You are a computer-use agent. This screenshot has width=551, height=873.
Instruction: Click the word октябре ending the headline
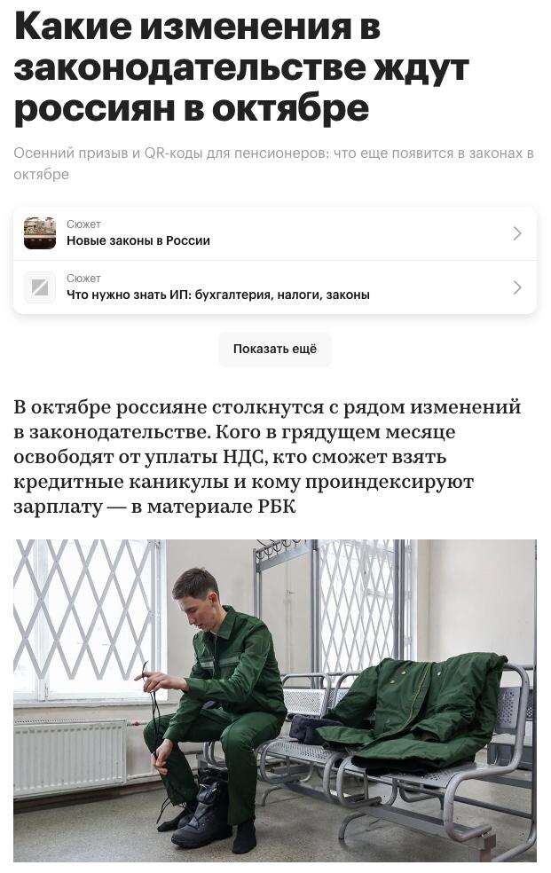click(x=290, y=108)
